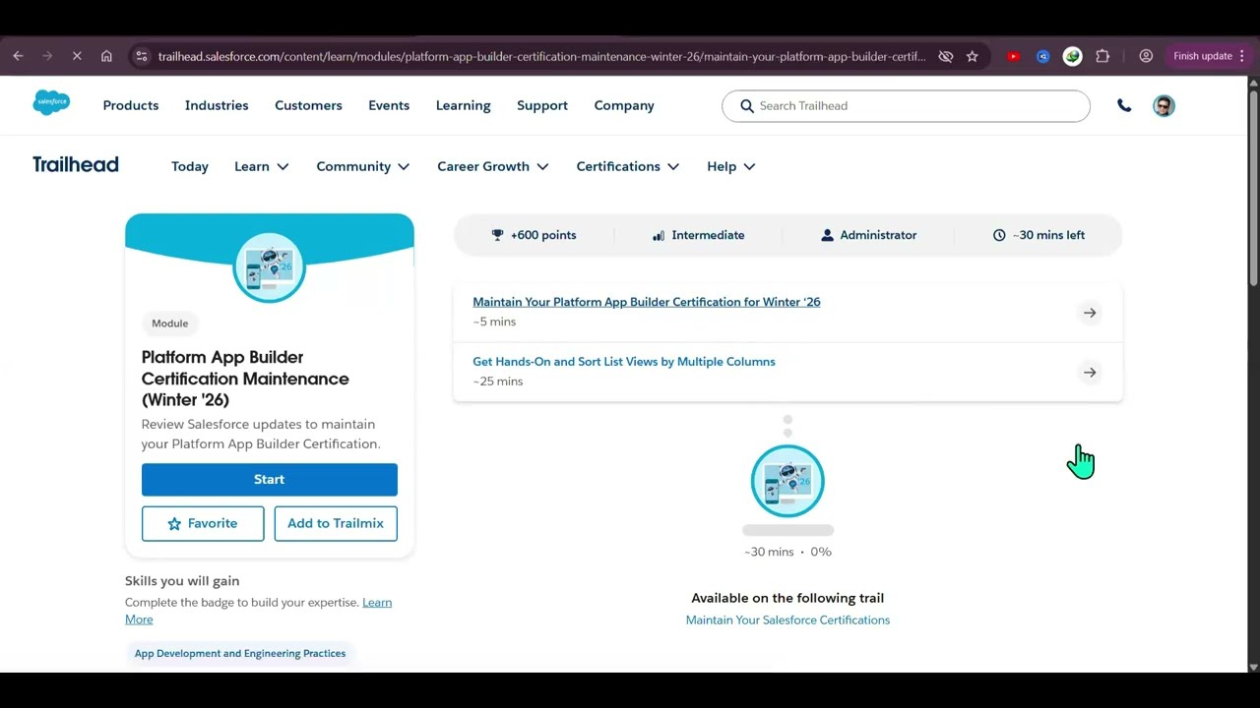Expand the Career Growth dropdown
Screen dimensions: 1260x708
(x=493, y=166)
